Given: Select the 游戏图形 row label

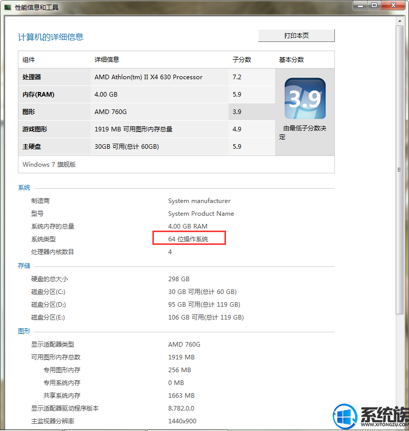Looking at the screenshot, I should coord(35,129).
